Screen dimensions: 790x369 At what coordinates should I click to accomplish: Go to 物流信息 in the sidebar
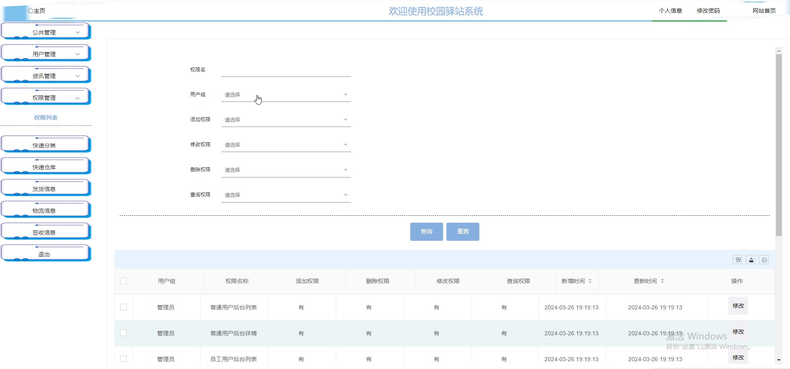tap(45, 210)
